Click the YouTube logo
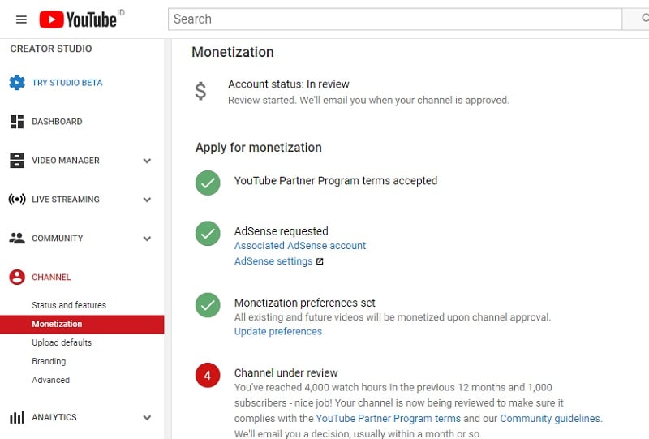 [x=79, y=19]
